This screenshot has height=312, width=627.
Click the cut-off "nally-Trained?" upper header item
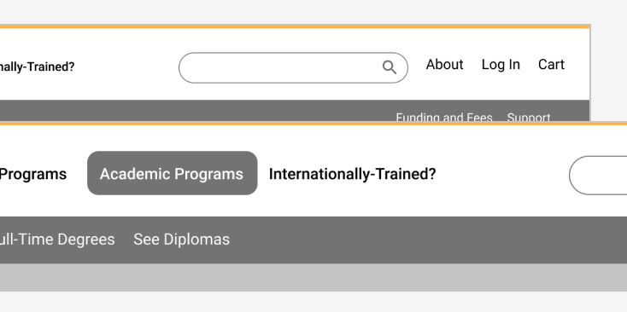click(x=38, y=67)
